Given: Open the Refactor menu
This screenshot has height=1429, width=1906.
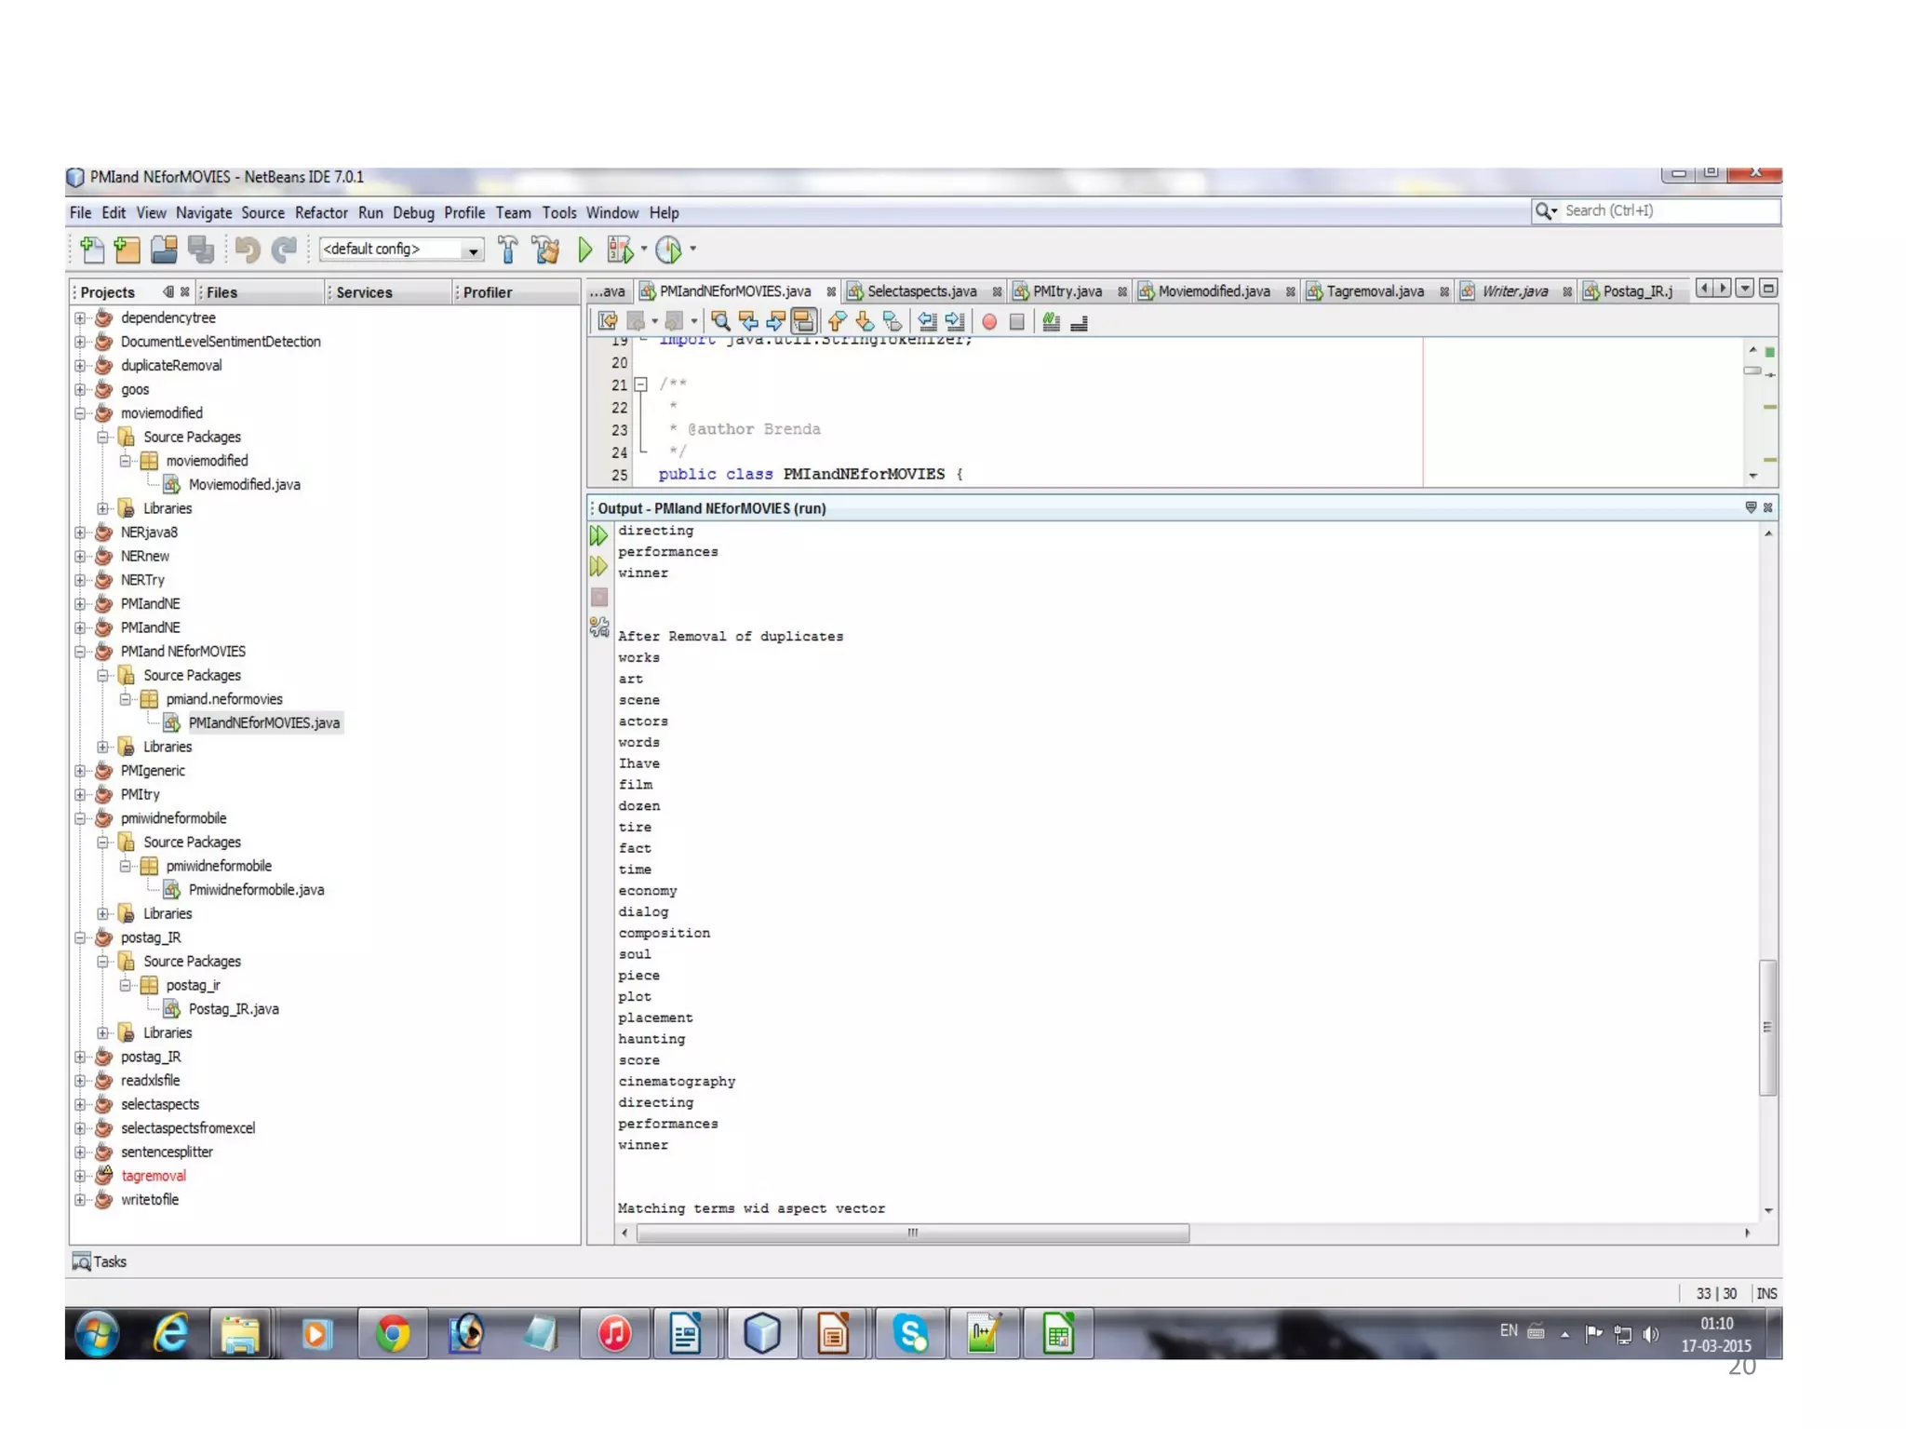Looking at the screenshot, I should pyautogui.click(x=321, y=213).
